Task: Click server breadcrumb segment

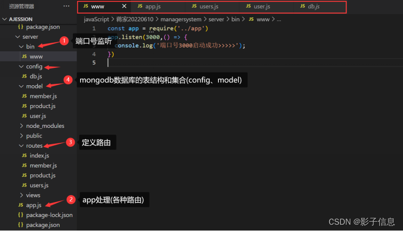Action: pyautogui.click(x=216, y=19)
